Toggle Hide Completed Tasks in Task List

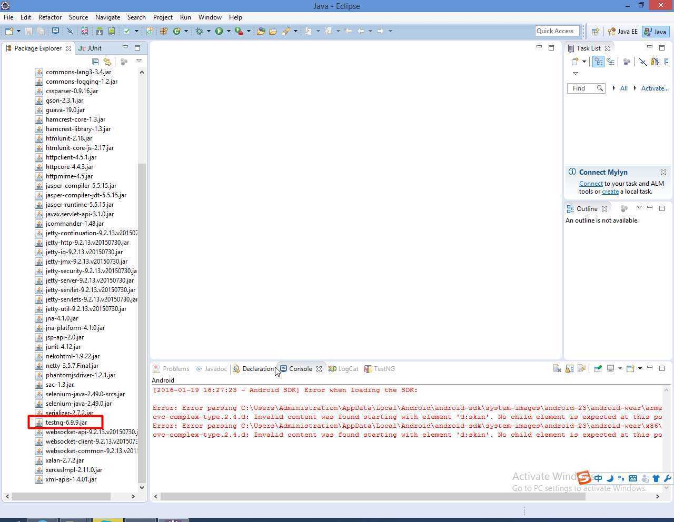pos(643,62)
